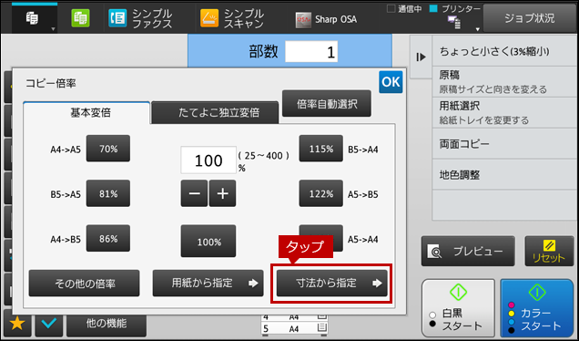This screenshot has width=579, height=341.
Task: Tap the yellow リセット button
Action: coord(549,251)
